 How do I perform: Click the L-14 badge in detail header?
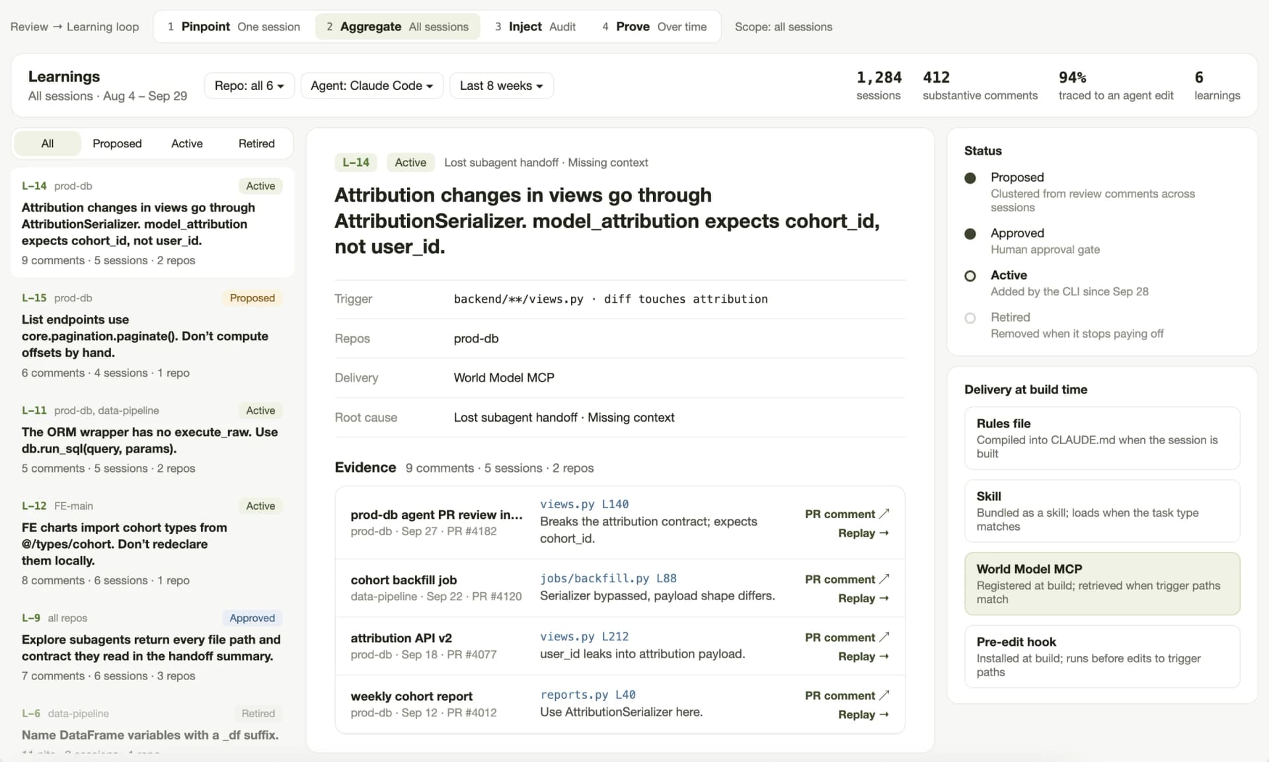[356, 162]
